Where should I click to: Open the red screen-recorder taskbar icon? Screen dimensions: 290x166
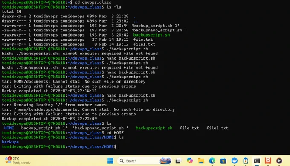pos(268,161)
